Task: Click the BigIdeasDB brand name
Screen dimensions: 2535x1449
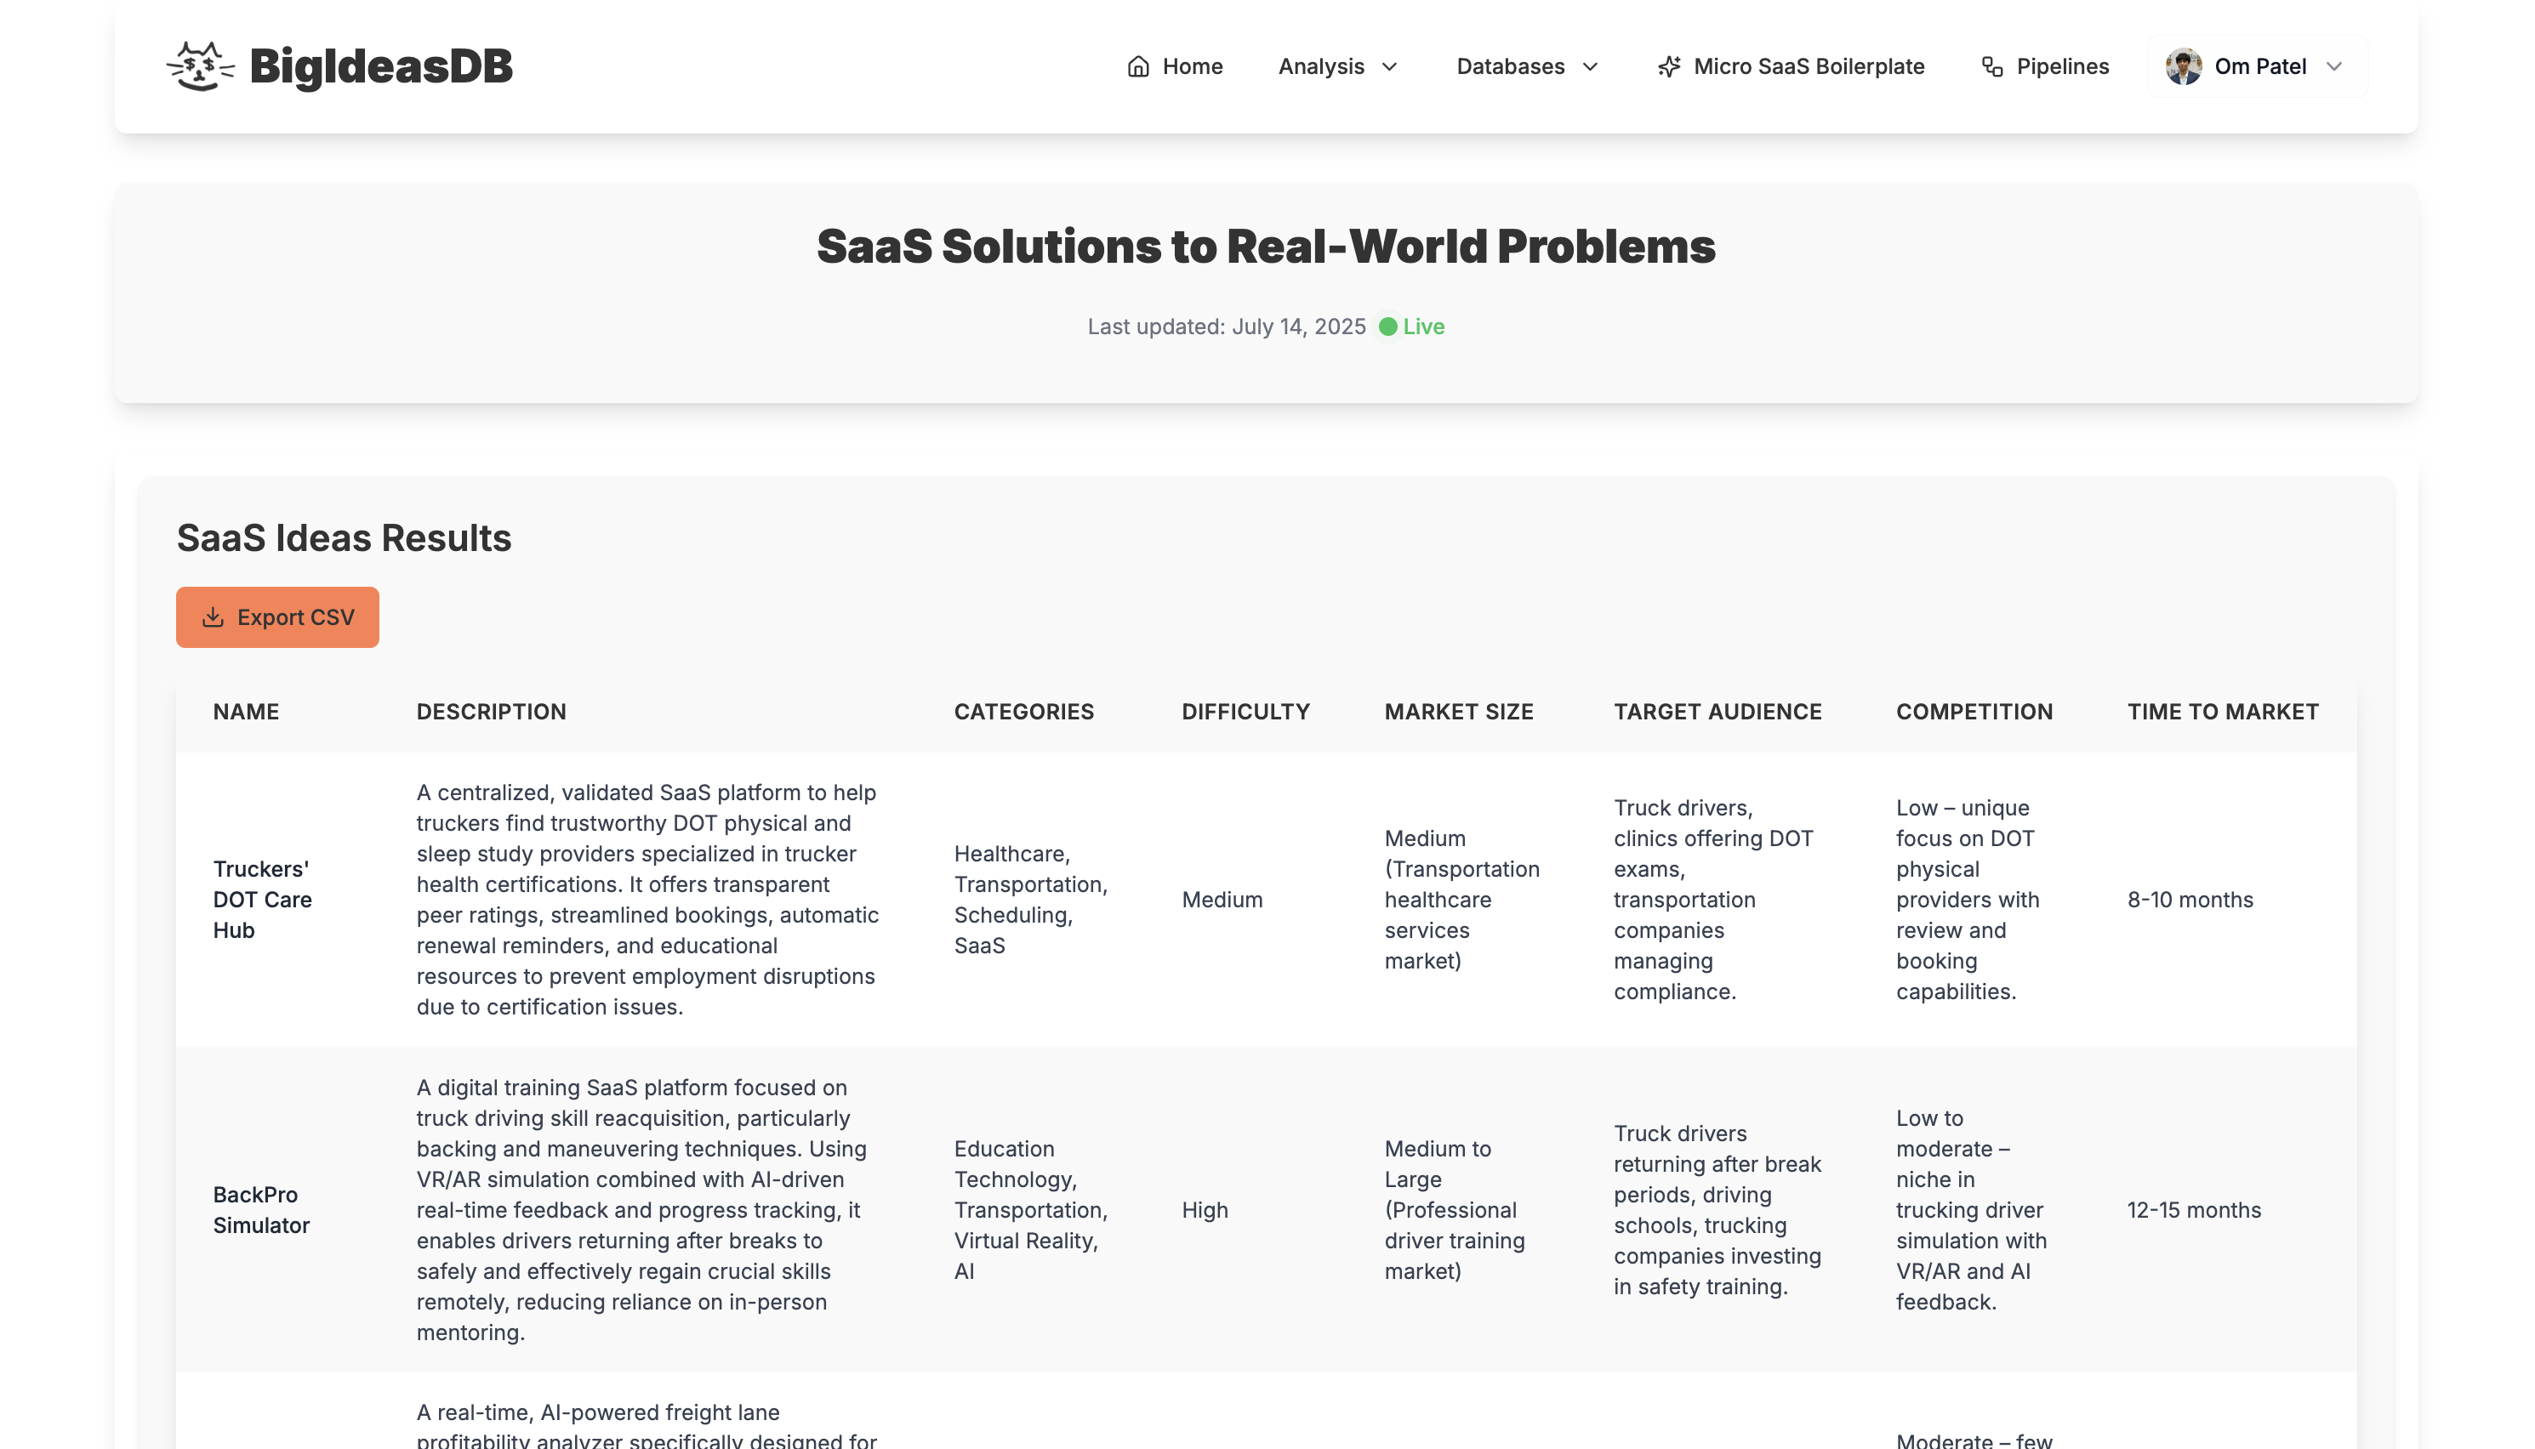Action: [x=381, y=66]
